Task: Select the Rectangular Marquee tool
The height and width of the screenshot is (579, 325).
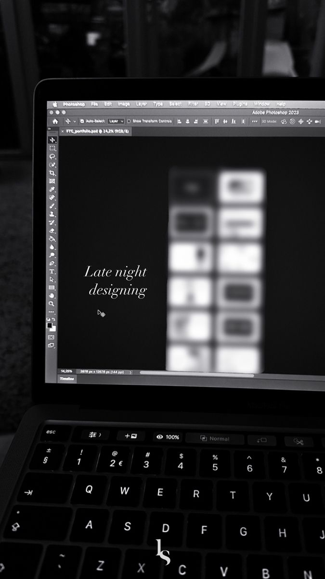Action: pyautogui.click(x=52, y=148)
